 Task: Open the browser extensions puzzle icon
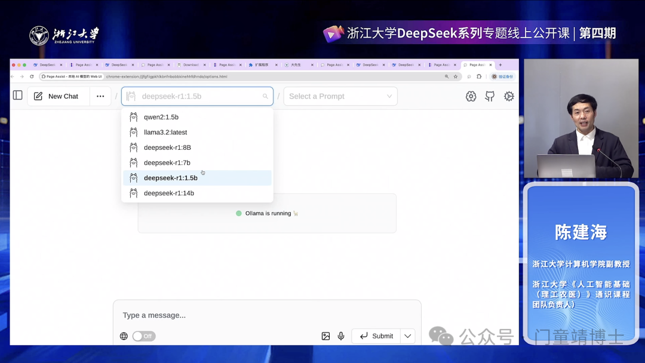click(x=479, y=76)
